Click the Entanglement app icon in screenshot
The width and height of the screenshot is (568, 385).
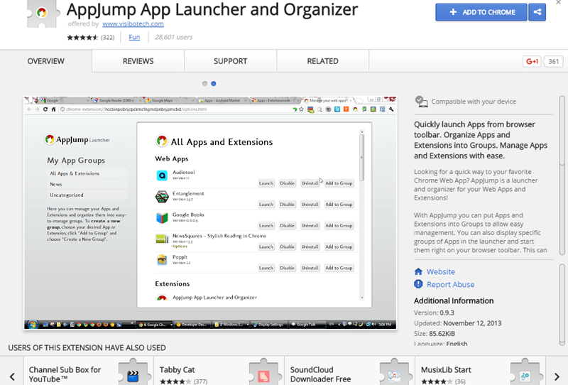(x=162, y=197)
